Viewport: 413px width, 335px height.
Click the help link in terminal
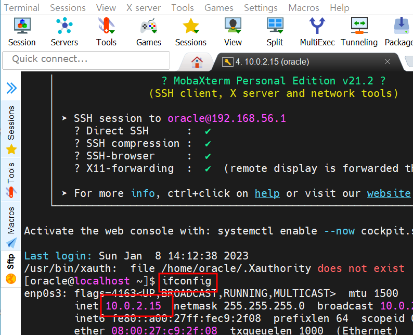coord(267,193)
